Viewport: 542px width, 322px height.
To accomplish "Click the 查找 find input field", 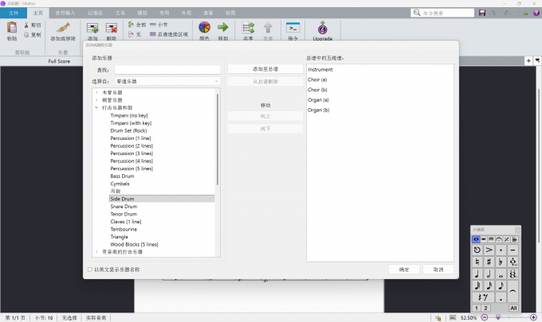I will pos(167,70).
